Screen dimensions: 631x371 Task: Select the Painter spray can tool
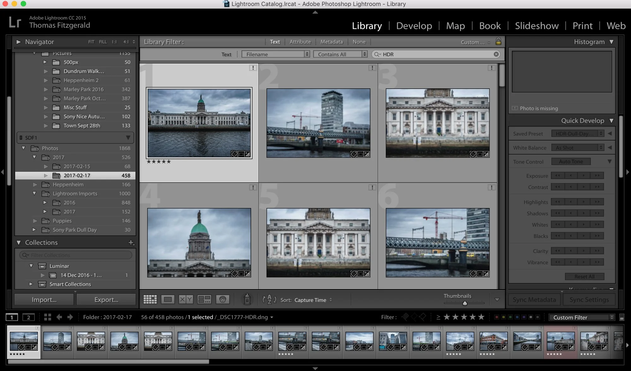247,299
